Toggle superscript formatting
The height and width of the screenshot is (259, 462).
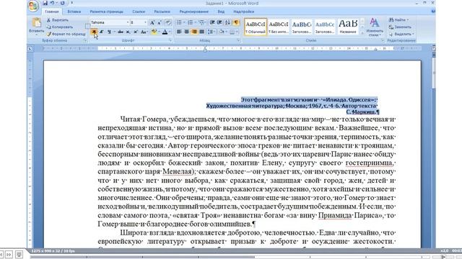point(136,32)
